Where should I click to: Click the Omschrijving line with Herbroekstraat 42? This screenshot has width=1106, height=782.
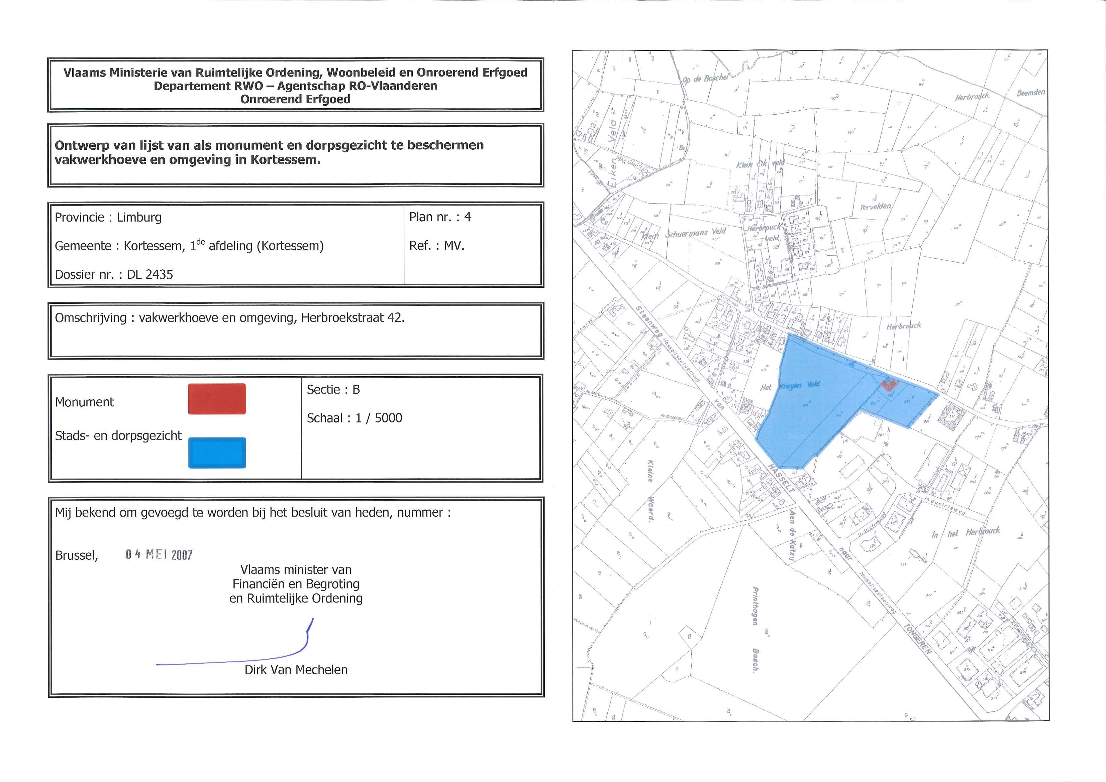[229, 318]
